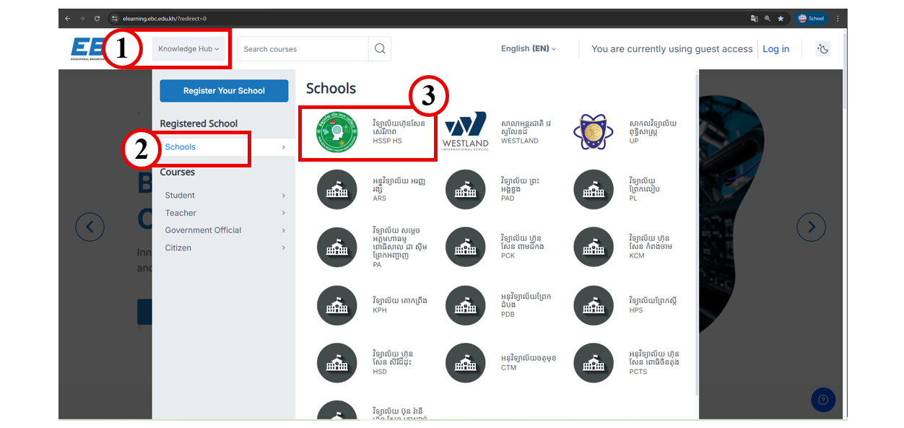
Task: Click the search magnifier icon
Action: click(x=380, y=49)
